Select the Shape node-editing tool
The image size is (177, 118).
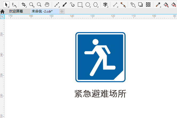(14, 5)
